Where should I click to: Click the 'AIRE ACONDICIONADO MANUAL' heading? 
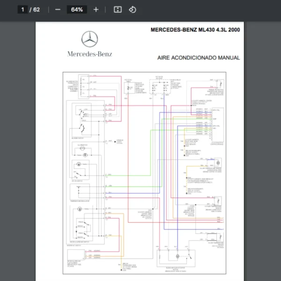pos(199,58)
